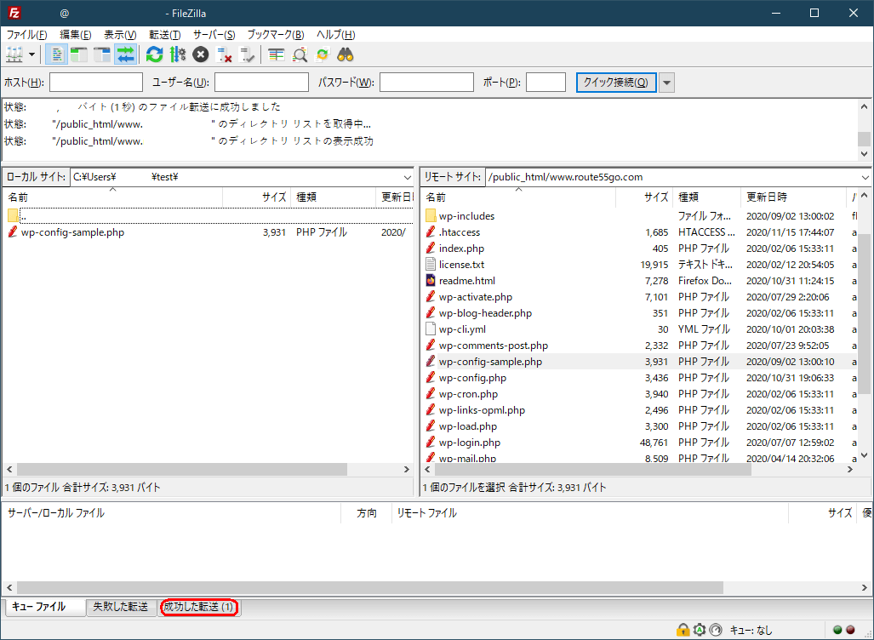Select .htaccess in remote list

[639, 232]
